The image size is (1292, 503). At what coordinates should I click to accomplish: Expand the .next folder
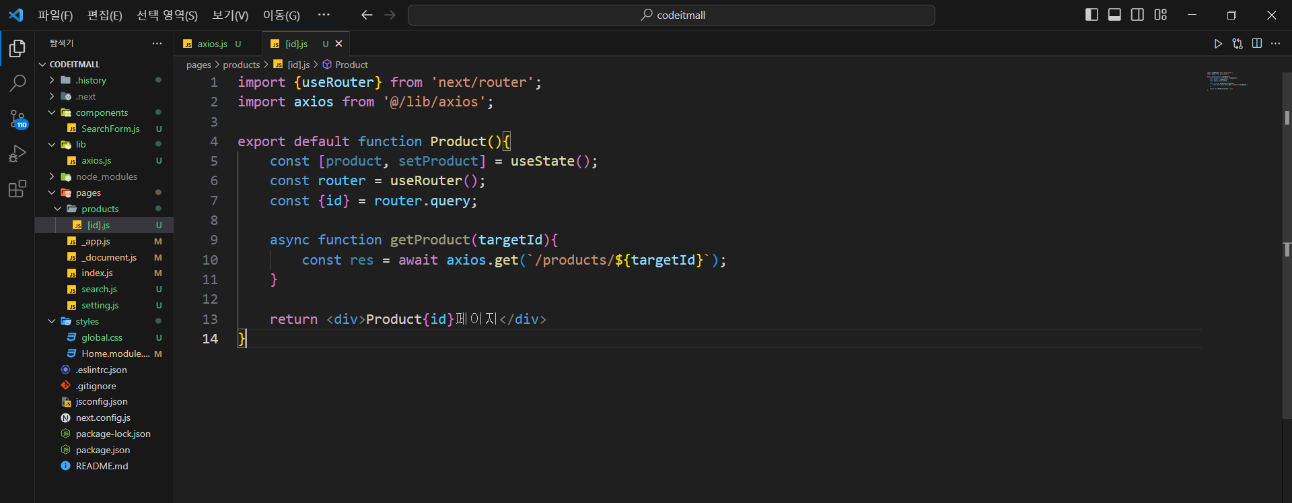pos(104,96)
